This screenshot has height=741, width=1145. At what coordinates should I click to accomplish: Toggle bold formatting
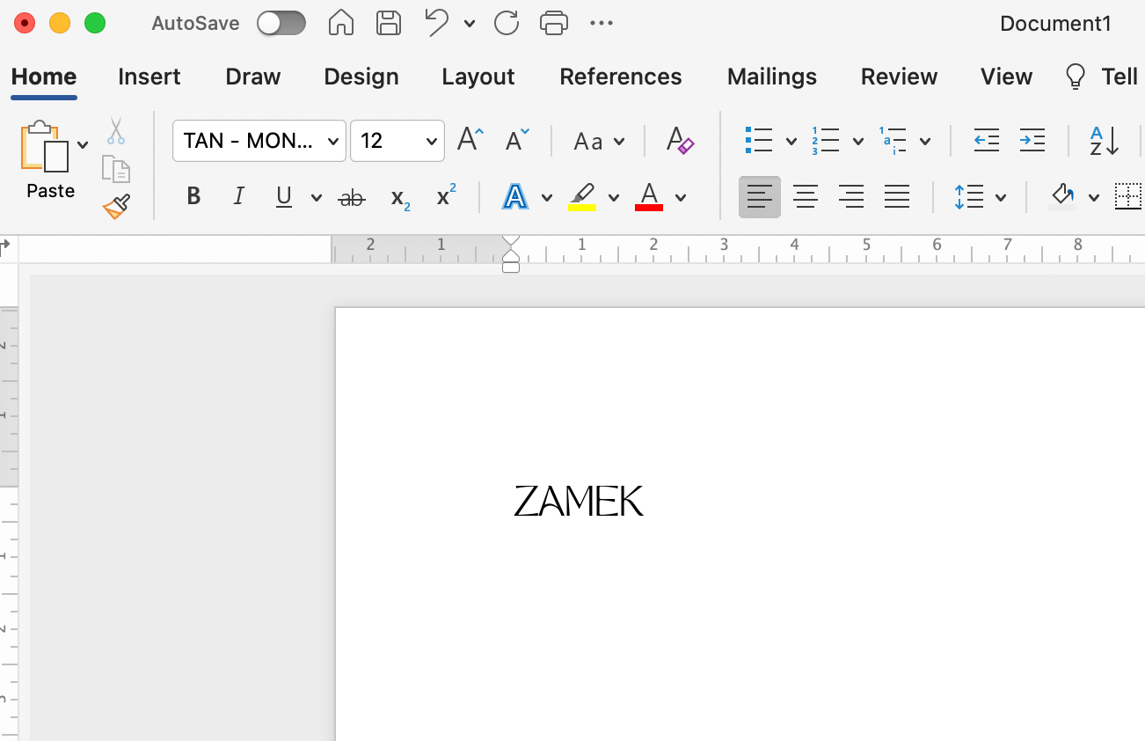click(x=193, y=196)
